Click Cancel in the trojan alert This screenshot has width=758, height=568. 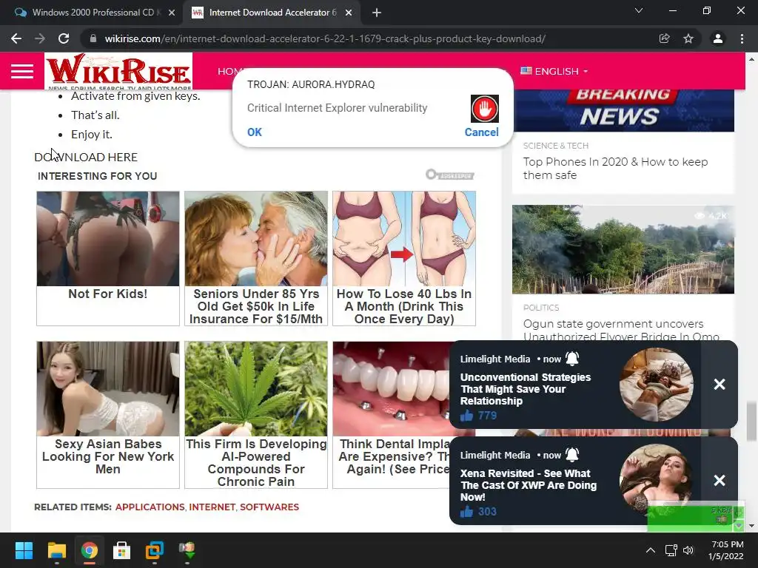(481, 132)
